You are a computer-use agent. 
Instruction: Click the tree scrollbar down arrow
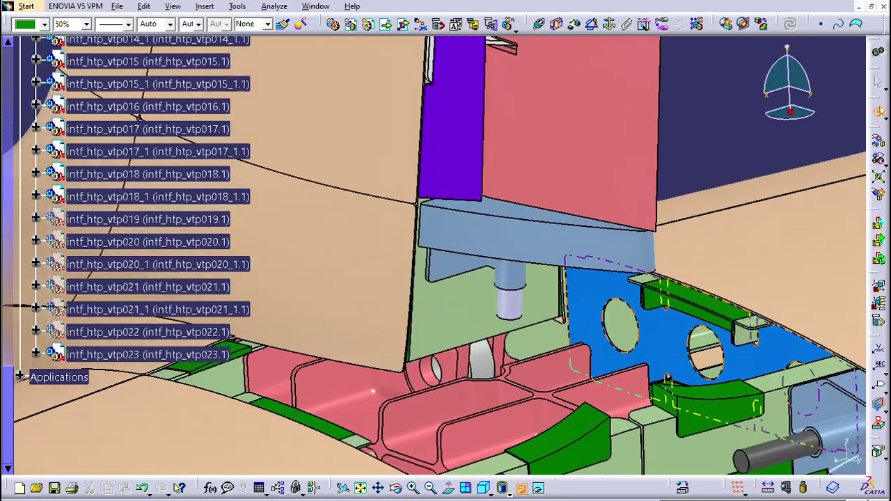pos(8,469)
